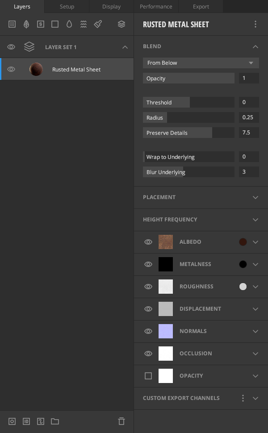
Task: Click the Radius value field
Action: coord(248,117)
